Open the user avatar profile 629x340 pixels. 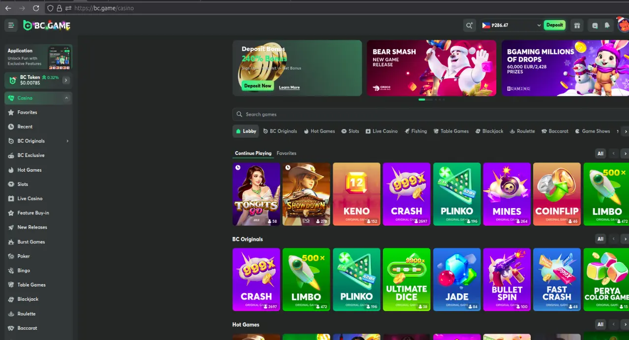[x=623, y=24]
